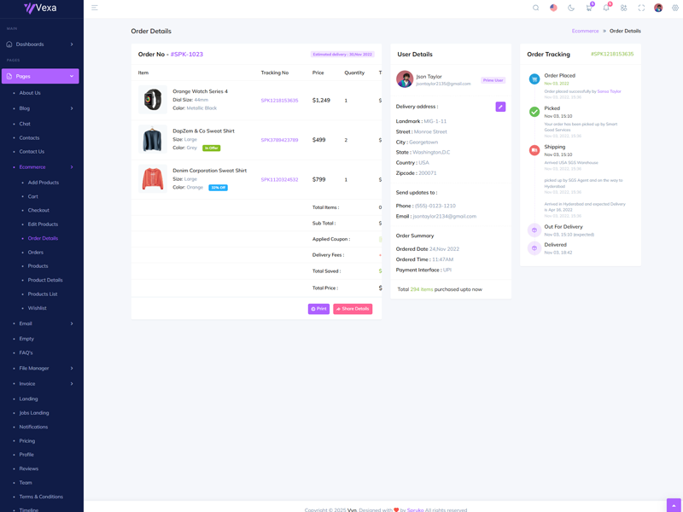The image size is (683, 512).
Task: Open Product Details in sidebar
Action: coord(45,280)
